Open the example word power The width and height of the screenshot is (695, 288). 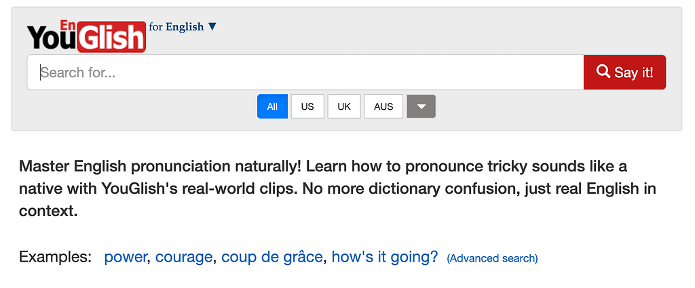tap(126, 258)
